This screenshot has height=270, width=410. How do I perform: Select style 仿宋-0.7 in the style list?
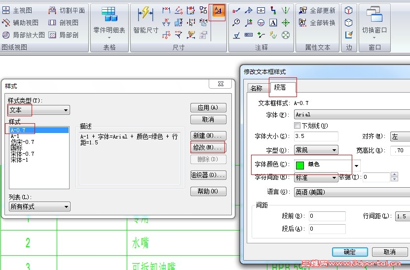(x=22, y=142)
